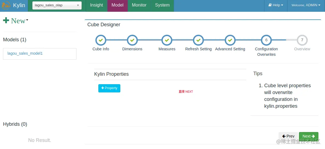Click the Advanced Setting step label

(230, 49)
